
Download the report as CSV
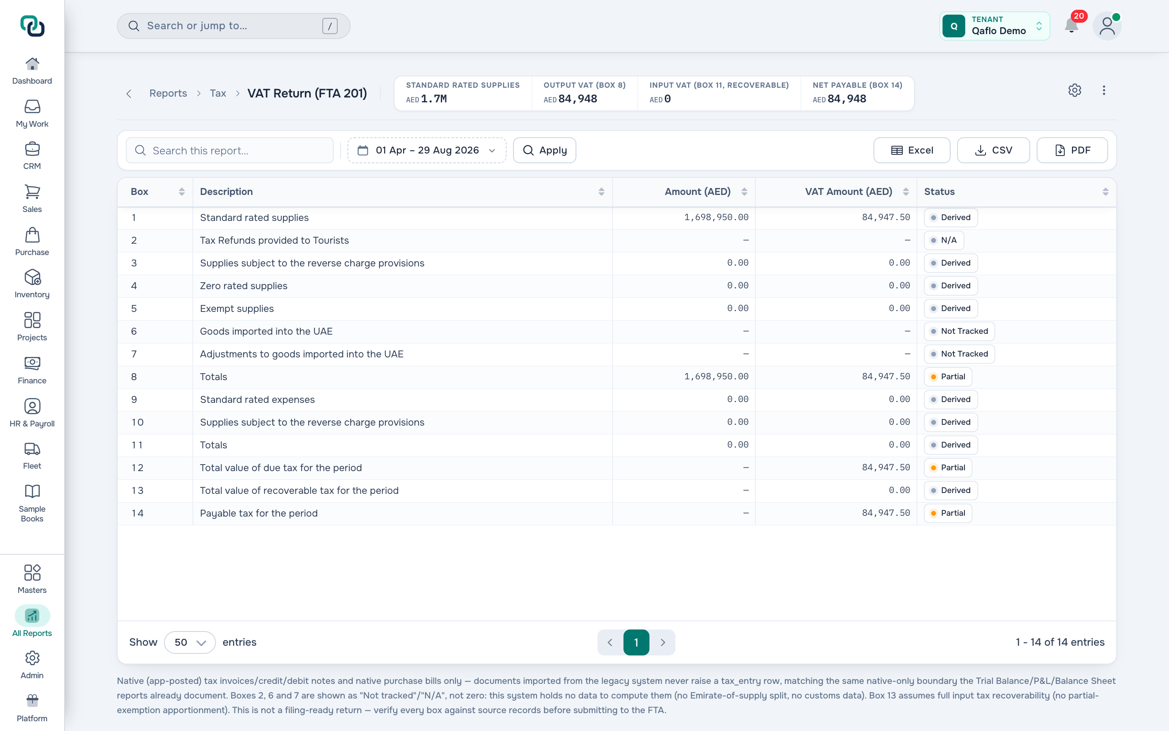pos(993,150)
